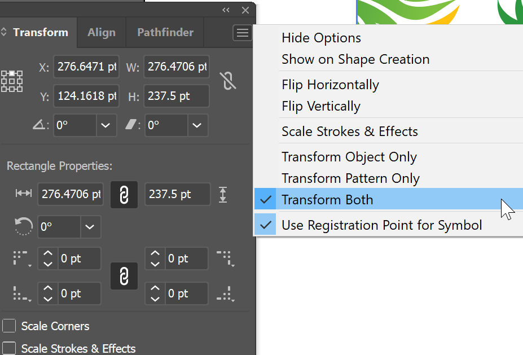Check Scale Strokes & Effects at panel bottom
This screenshot has width=523, height=355.
9,349
